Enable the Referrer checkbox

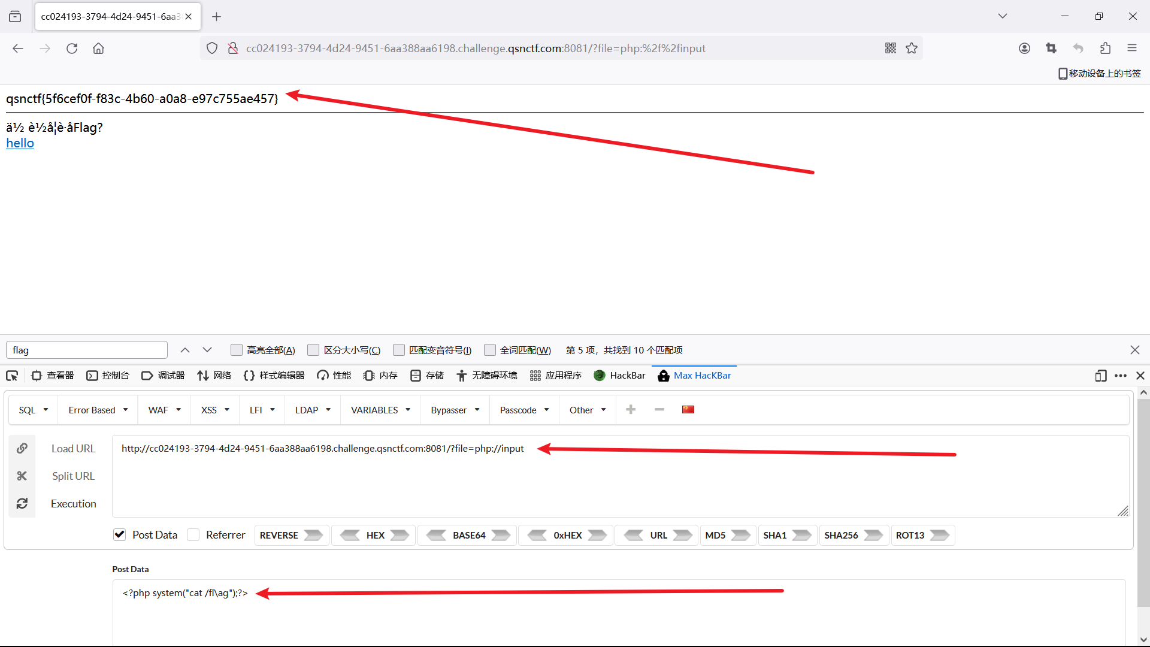pyautogui.click(x=193, y=534)
